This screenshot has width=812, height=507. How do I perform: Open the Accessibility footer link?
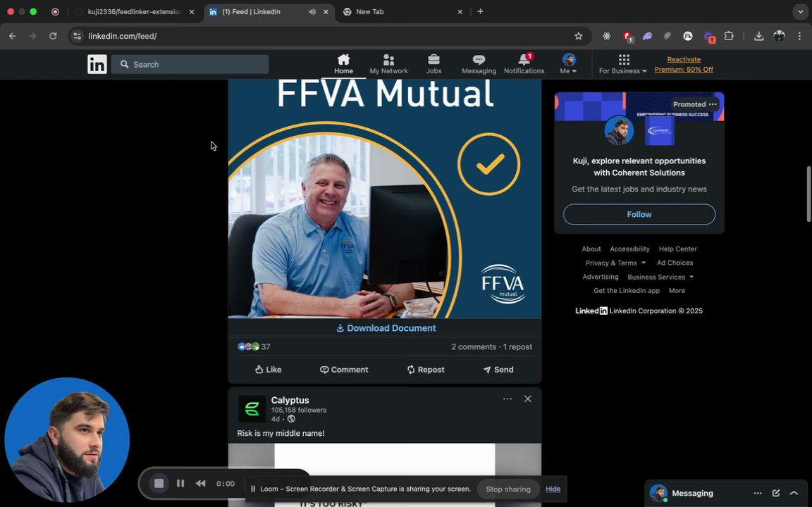(x=629, y=249)
